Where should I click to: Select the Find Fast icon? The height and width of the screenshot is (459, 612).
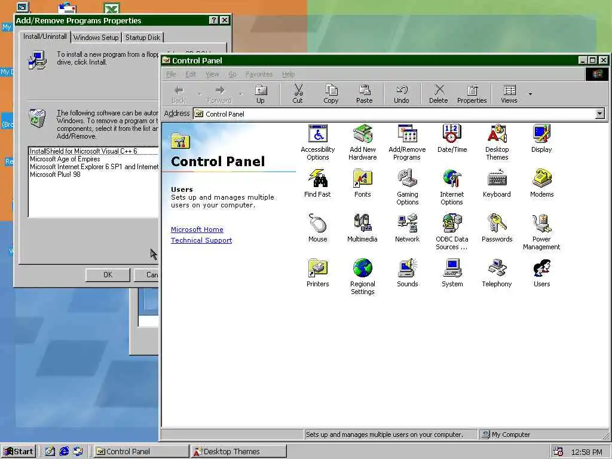point(317,183)
